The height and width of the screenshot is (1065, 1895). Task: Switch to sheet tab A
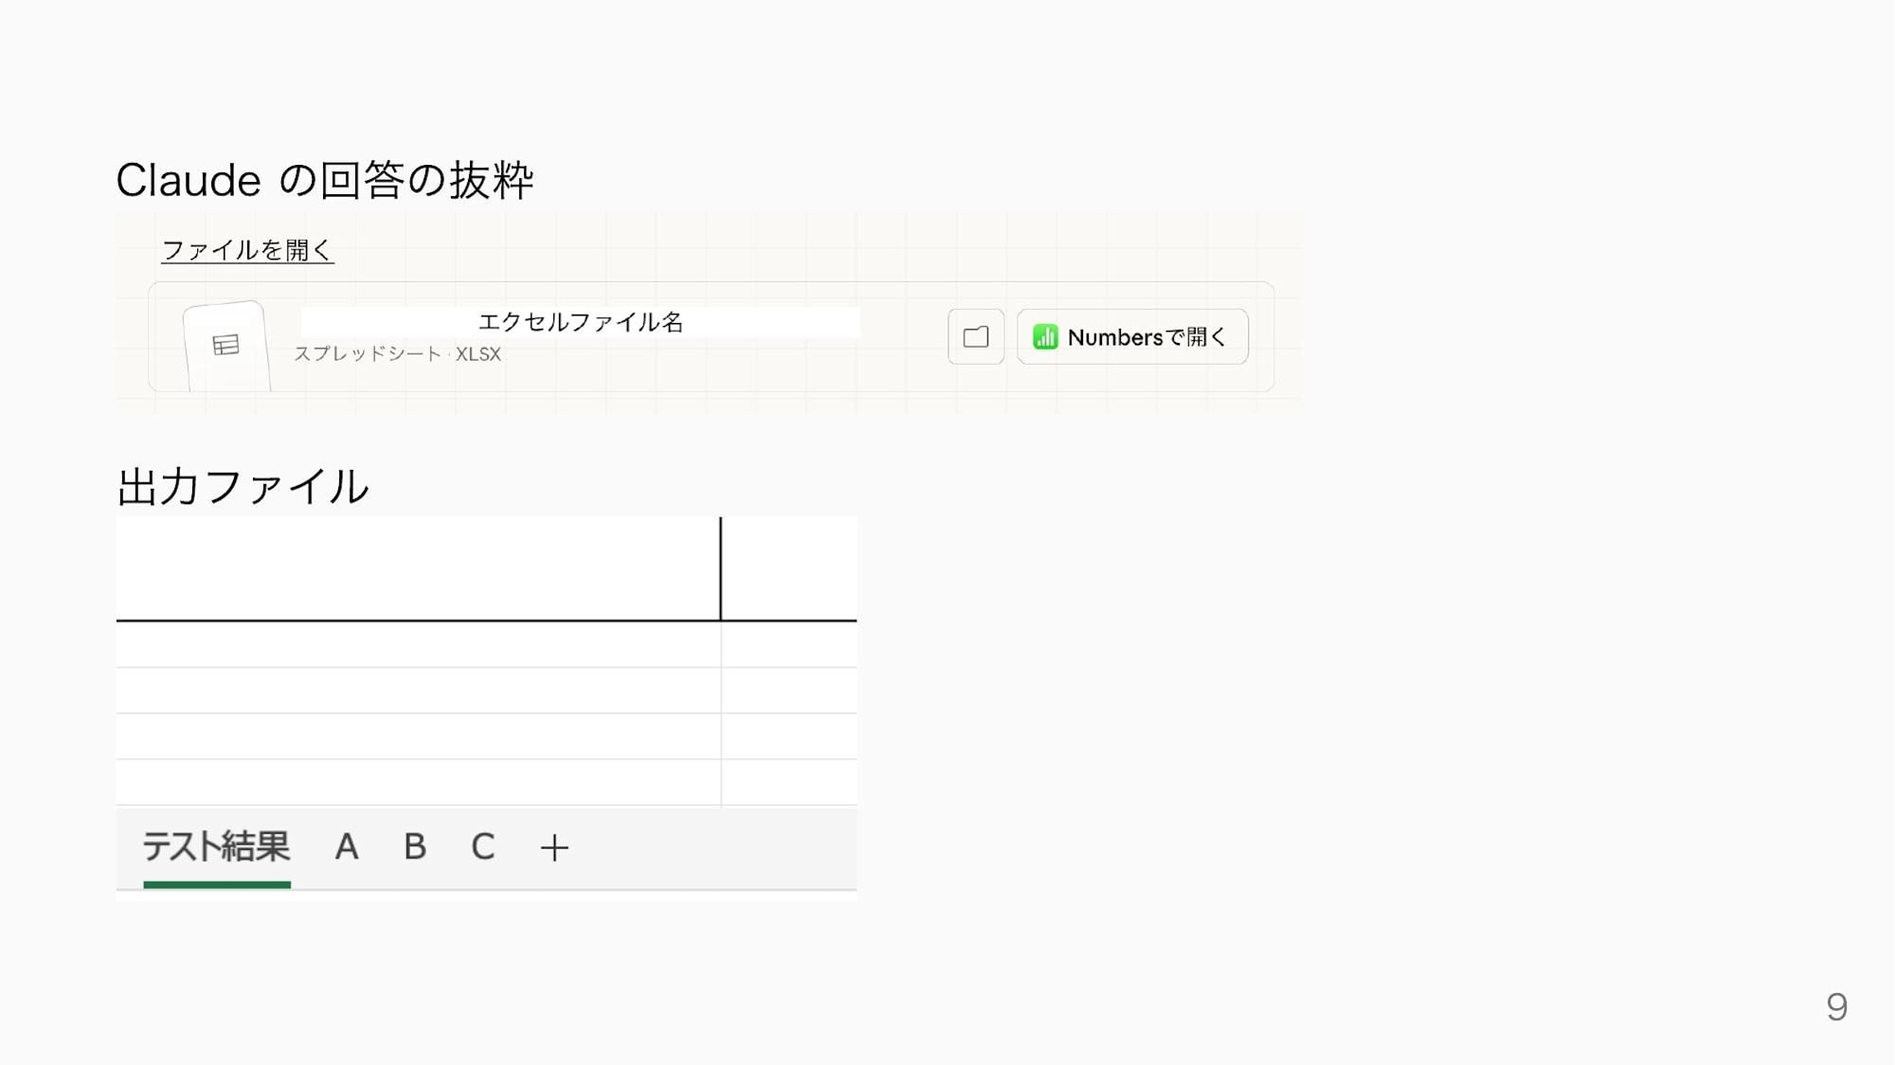coord(346,846)
